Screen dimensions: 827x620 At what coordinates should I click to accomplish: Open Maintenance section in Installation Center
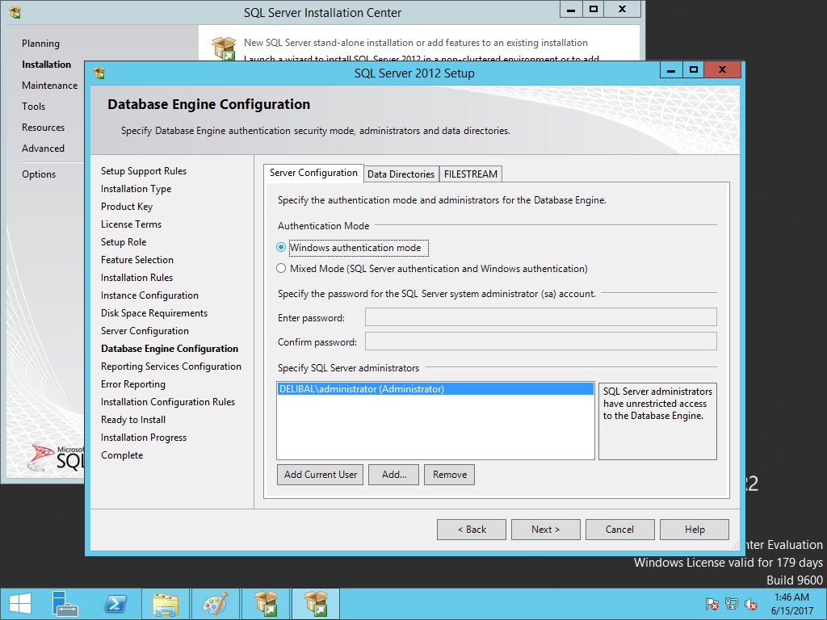49,86
